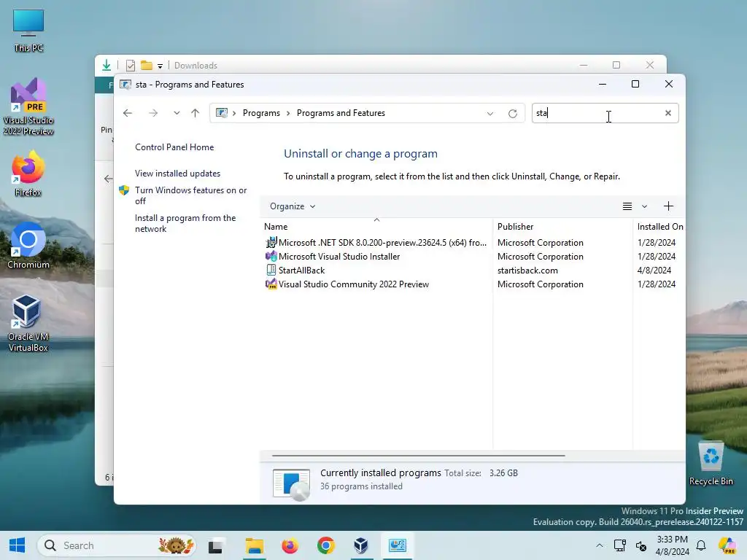Sort by Name column header
This screenshot has width=747, height=560.
pyautogui.click(x=376, y=227)
